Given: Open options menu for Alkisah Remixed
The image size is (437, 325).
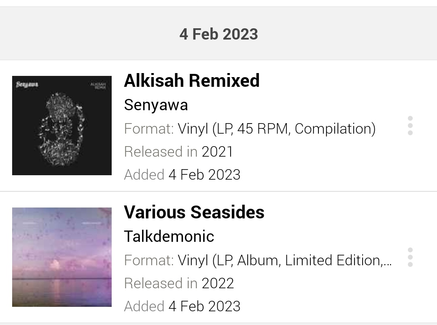Looking at the screenshot, I should [x=410, y=126].
